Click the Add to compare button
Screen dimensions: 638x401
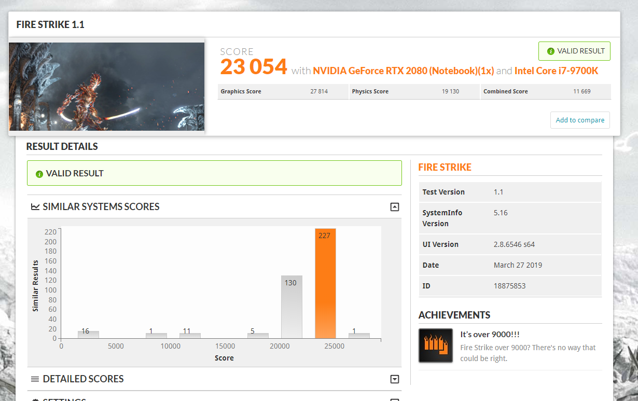coord(580,120)
